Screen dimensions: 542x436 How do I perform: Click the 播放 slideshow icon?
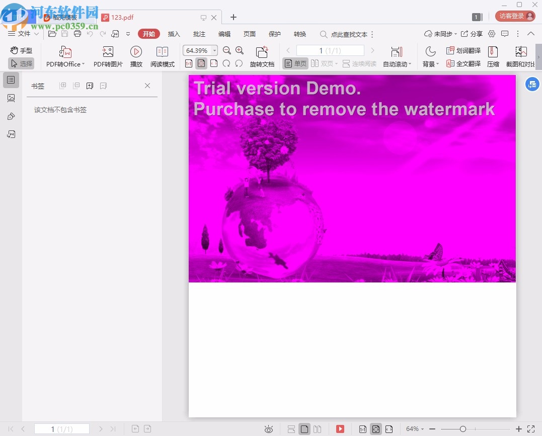[136, 52]
